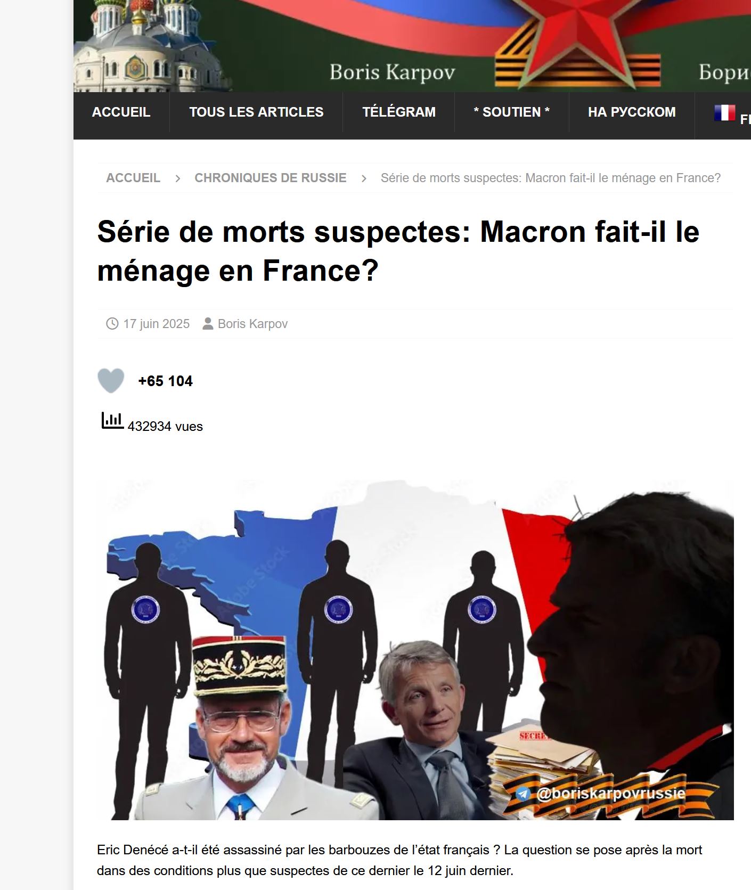Follow the ACCUEIL breadcrumb link
Viewport: 751px width, 890px height.
pyautogui.click(x=133, y=178)
